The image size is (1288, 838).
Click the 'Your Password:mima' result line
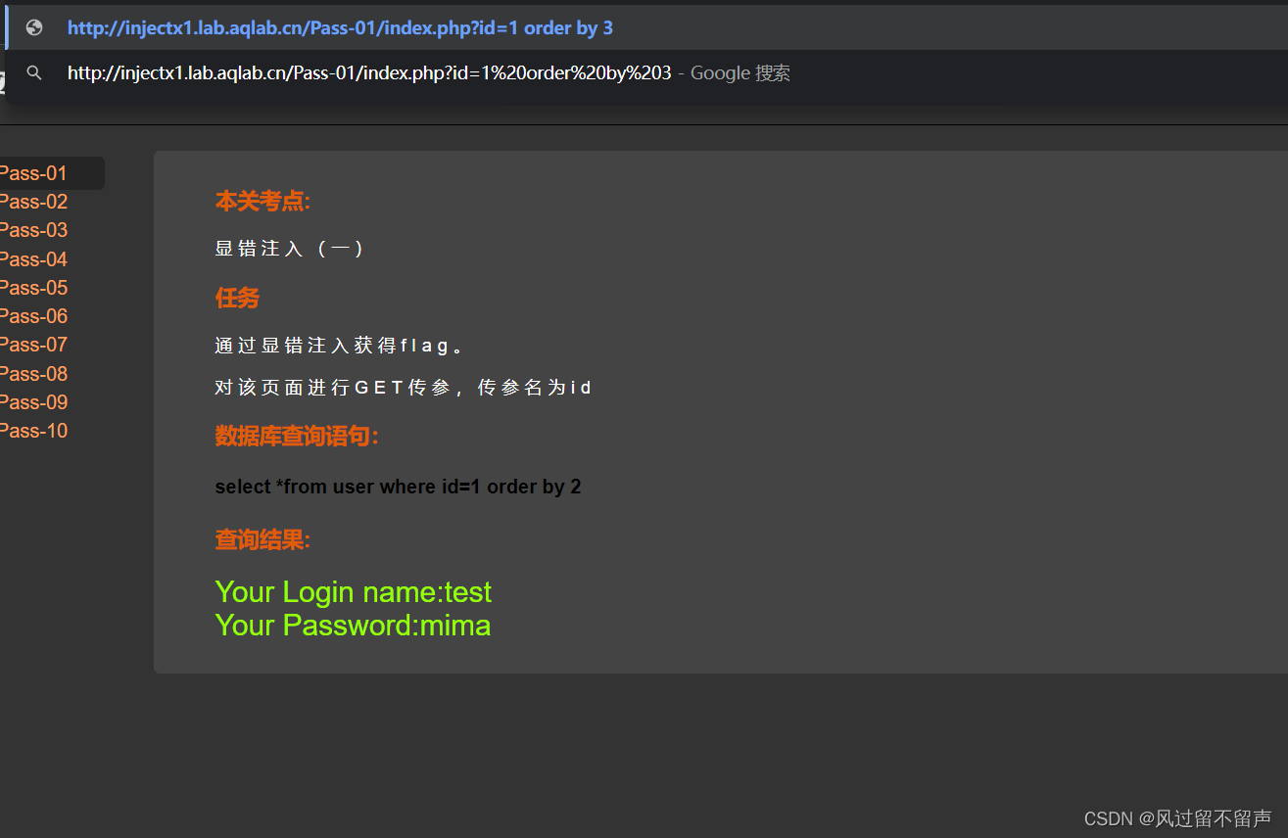click(353, 626)
